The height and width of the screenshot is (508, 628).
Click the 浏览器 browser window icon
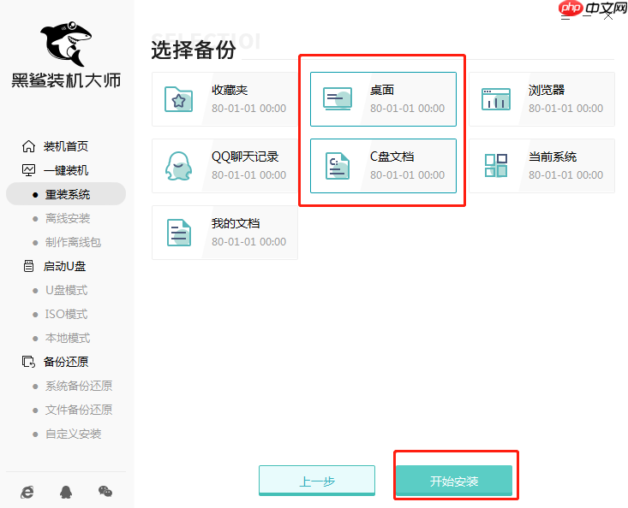(x=496, y=98)
